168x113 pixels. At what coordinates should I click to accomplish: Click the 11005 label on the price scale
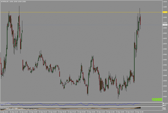click(x=165, y=7)
